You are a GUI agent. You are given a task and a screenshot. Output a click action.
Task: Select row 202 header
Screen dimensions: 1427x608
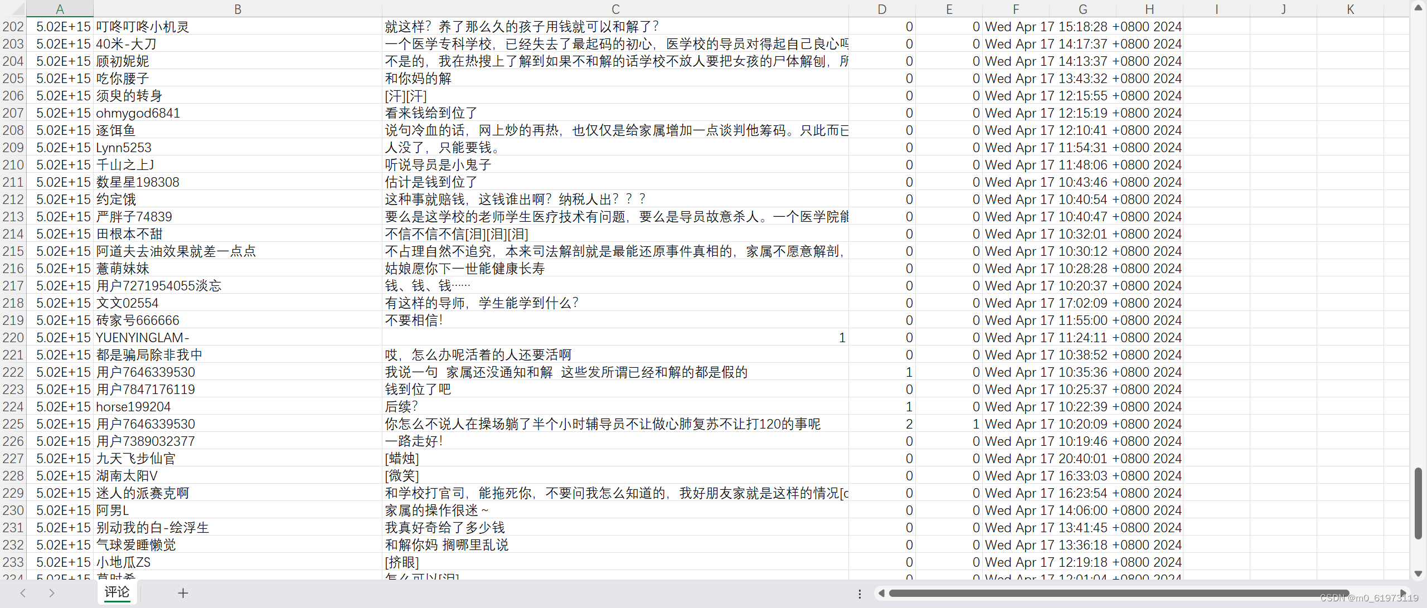click(x=13, y=27)
